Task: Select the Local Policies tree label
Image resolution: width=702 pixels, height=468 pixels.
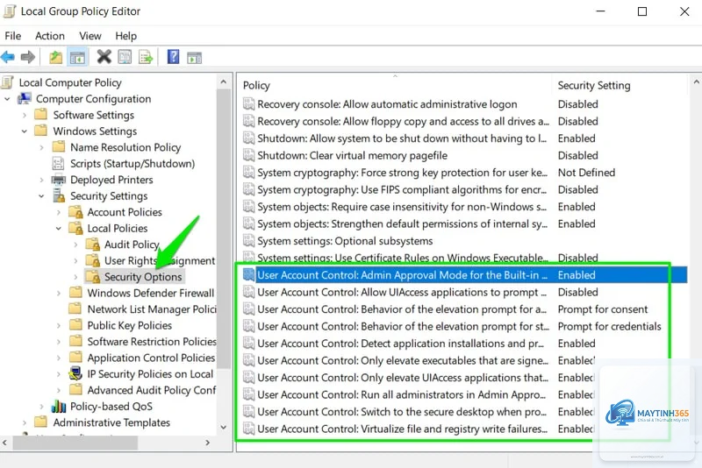Action: (x=118, y=229)
